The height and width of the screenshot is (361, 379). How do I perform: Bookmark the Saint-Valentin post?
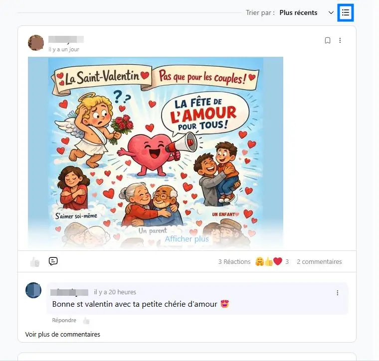[328, 40]
